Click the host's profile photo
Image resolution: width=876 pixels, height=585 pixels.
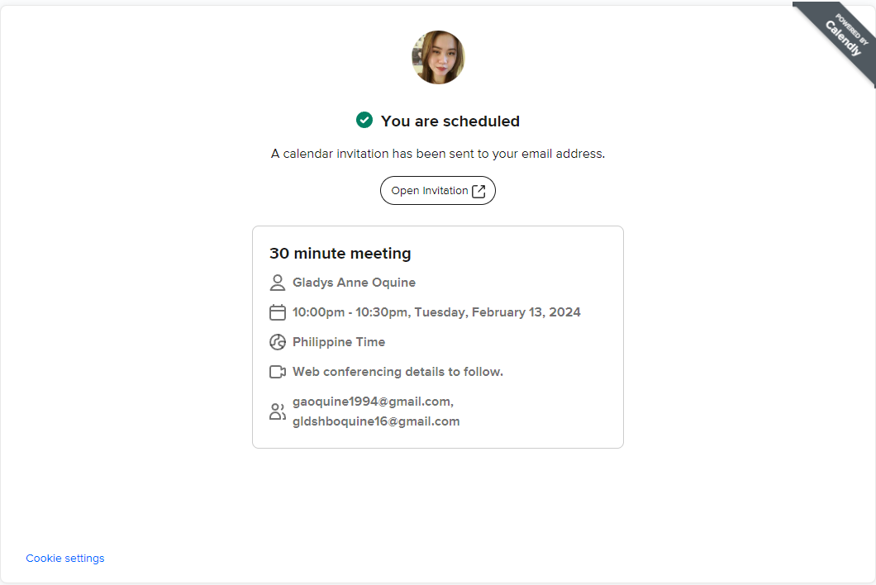[438, 58]
